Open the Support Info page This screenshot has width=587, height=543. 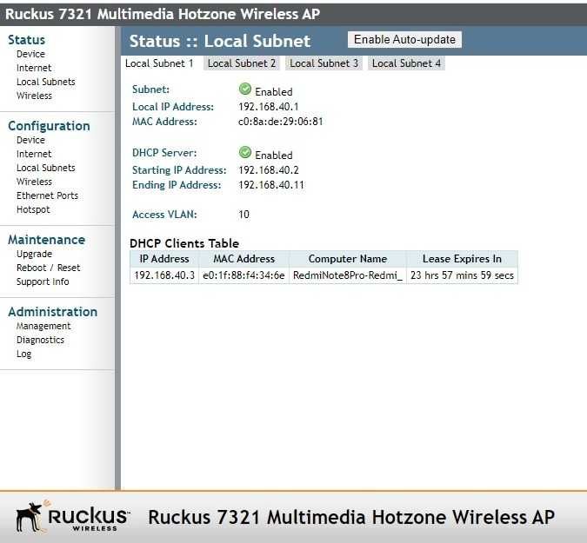43,281
